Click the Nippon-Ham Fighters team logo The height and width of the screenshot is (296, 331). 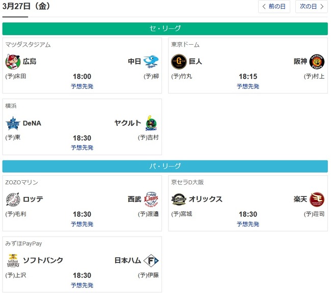tap(151, 260)
